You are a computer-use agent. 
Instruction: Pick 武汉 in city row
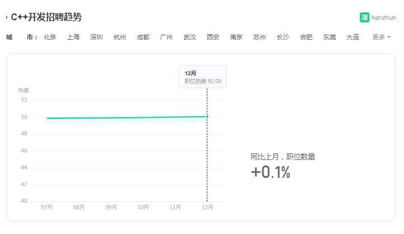189,37
